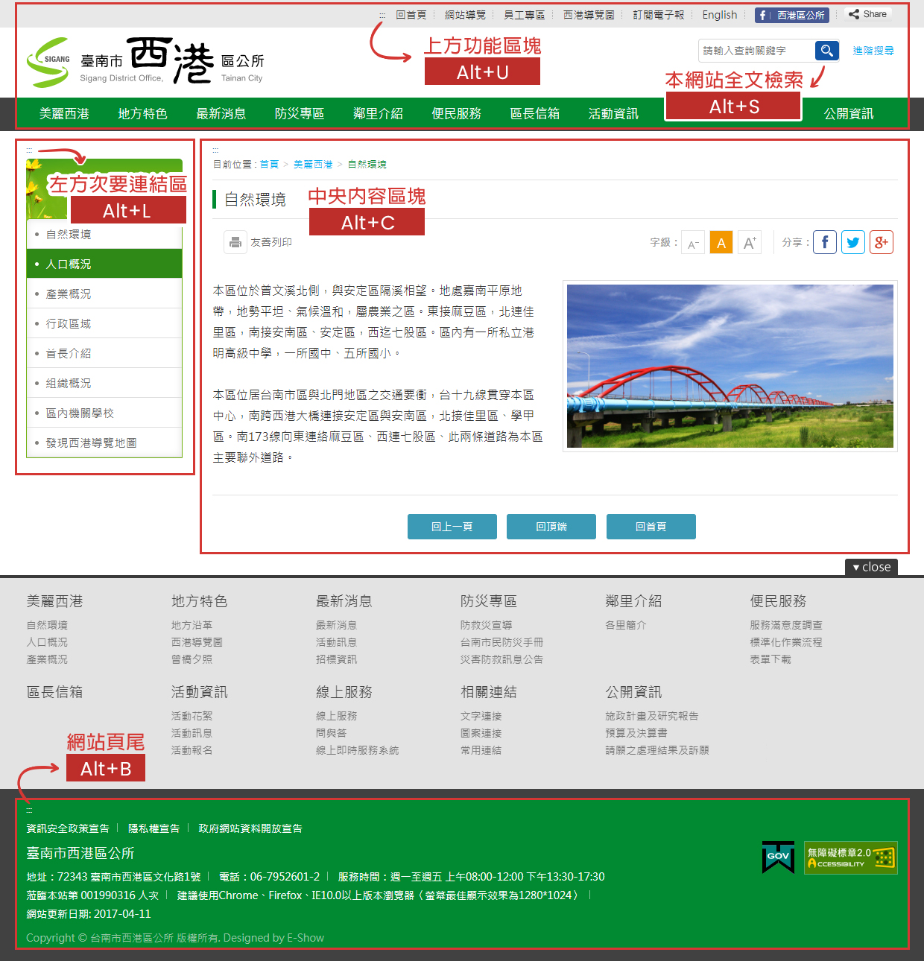Select 組織概況 in the left sidebar

point(104,383)
